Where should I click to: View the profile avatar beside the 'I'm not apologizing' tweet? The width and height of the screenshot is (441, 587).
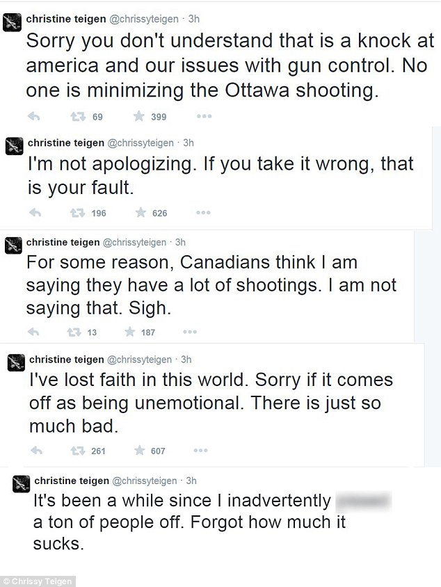tap(14, 146)
